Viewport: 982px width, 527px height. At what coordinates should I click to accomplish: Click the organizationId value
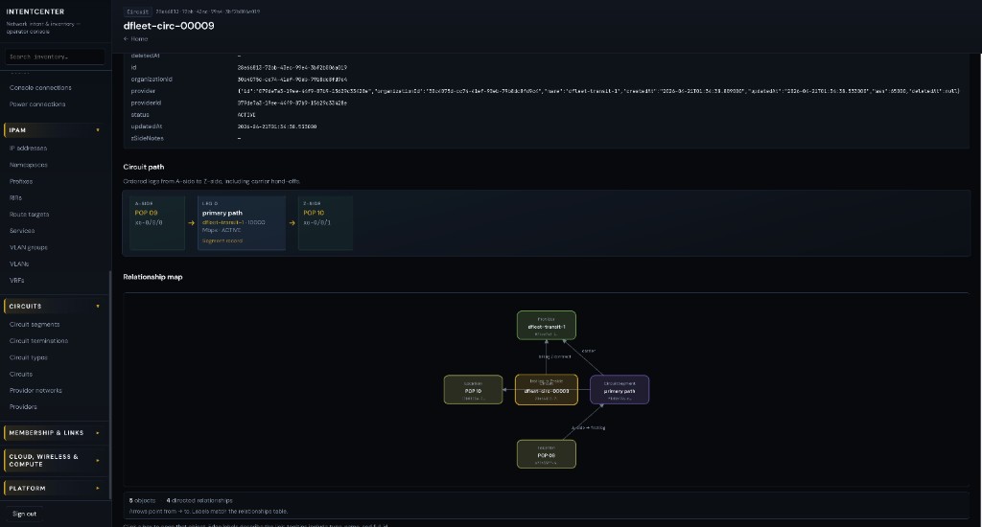292,80
